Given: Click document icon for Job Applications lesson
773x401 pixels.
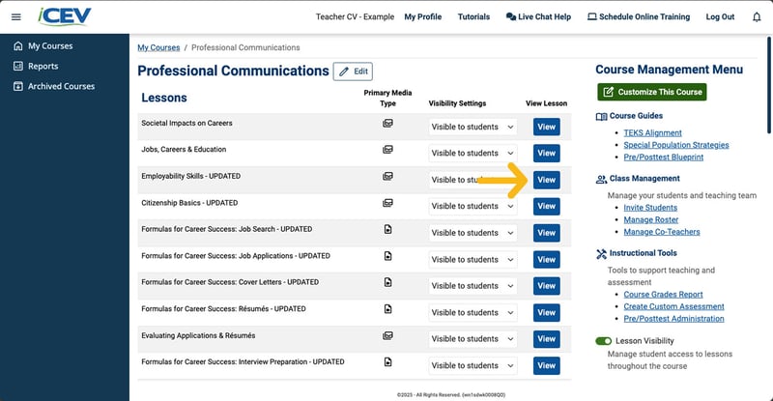Looking at the screenshot, I should [388, 256].
